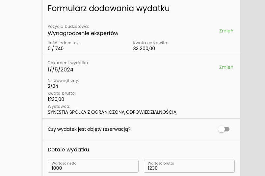
Task: Click the Ilość jednostek label
Action: pos(64,43)
